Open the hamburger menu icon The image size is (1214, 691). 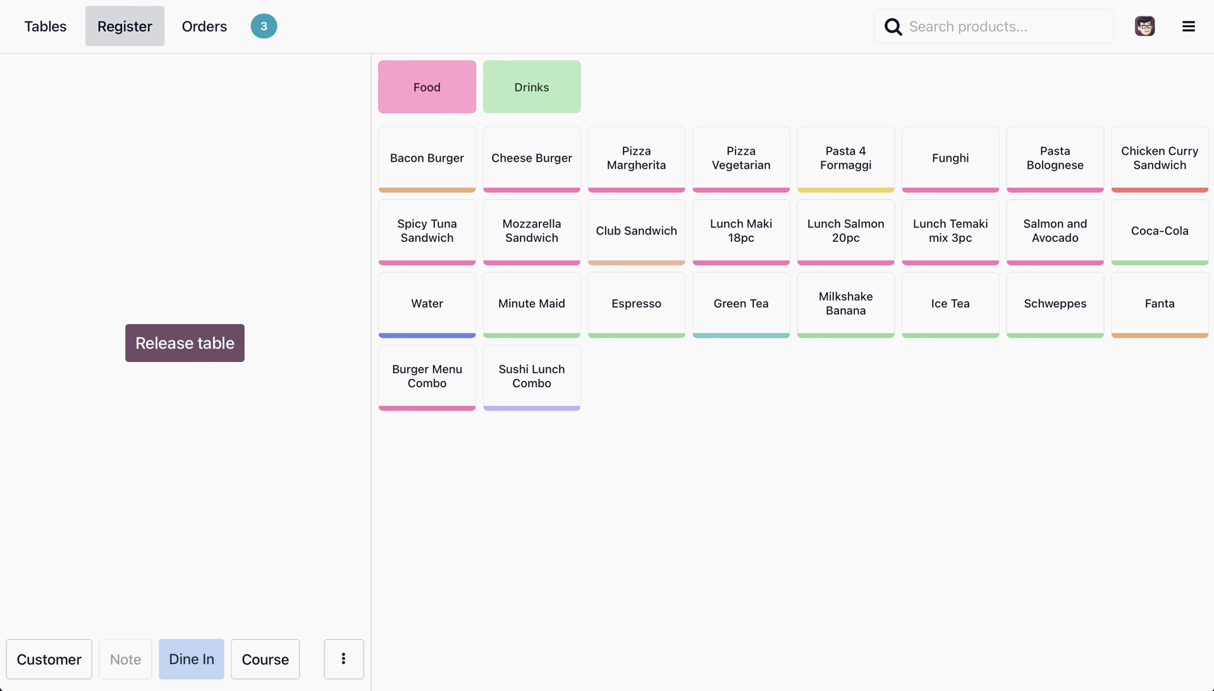click(x=1188, y=26)
